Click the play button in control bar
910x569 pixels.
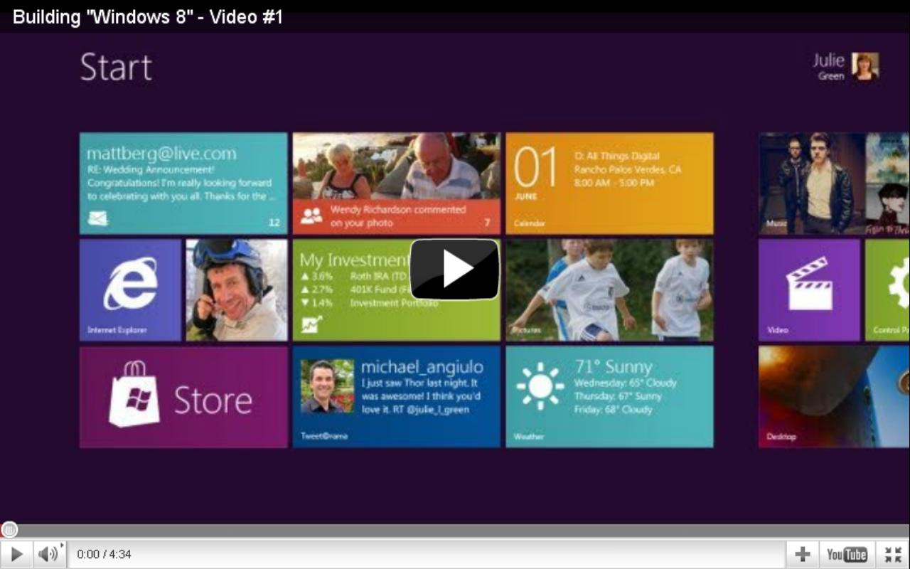[x=17, y=554]
